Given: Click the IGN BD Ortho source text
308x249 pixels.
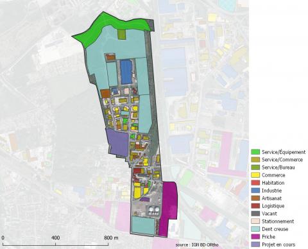Looking at the screenshot, I should click(197, 245).
